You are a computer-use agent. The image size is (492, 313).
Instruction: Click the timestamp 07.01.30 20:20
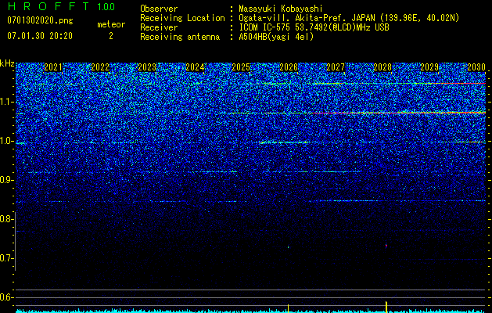point(40,36)
